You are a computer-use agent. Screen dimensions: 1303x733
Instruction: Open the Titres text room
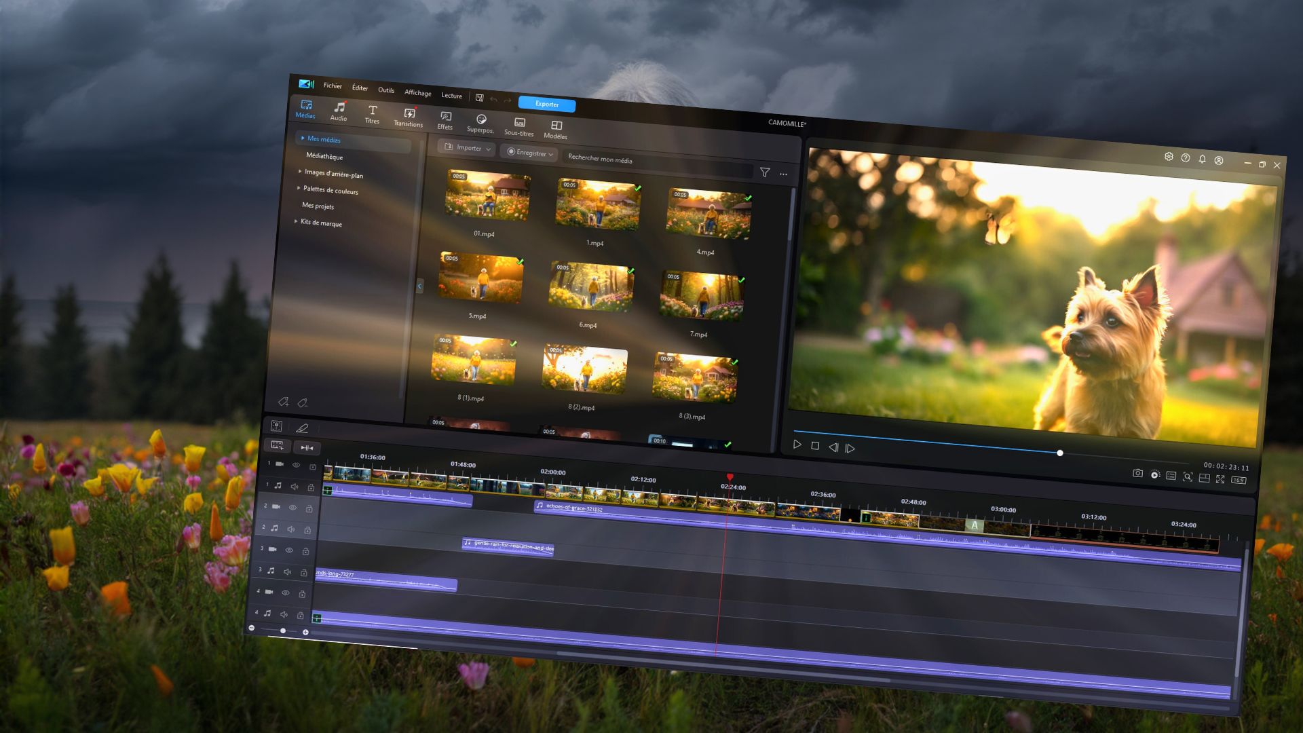pos(372,113)
